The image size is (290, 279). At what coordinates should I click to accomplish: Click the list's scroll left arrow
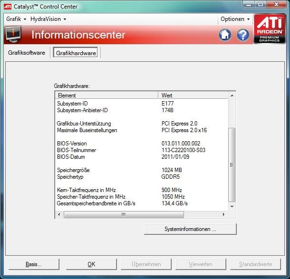click(x=59, y=214)
